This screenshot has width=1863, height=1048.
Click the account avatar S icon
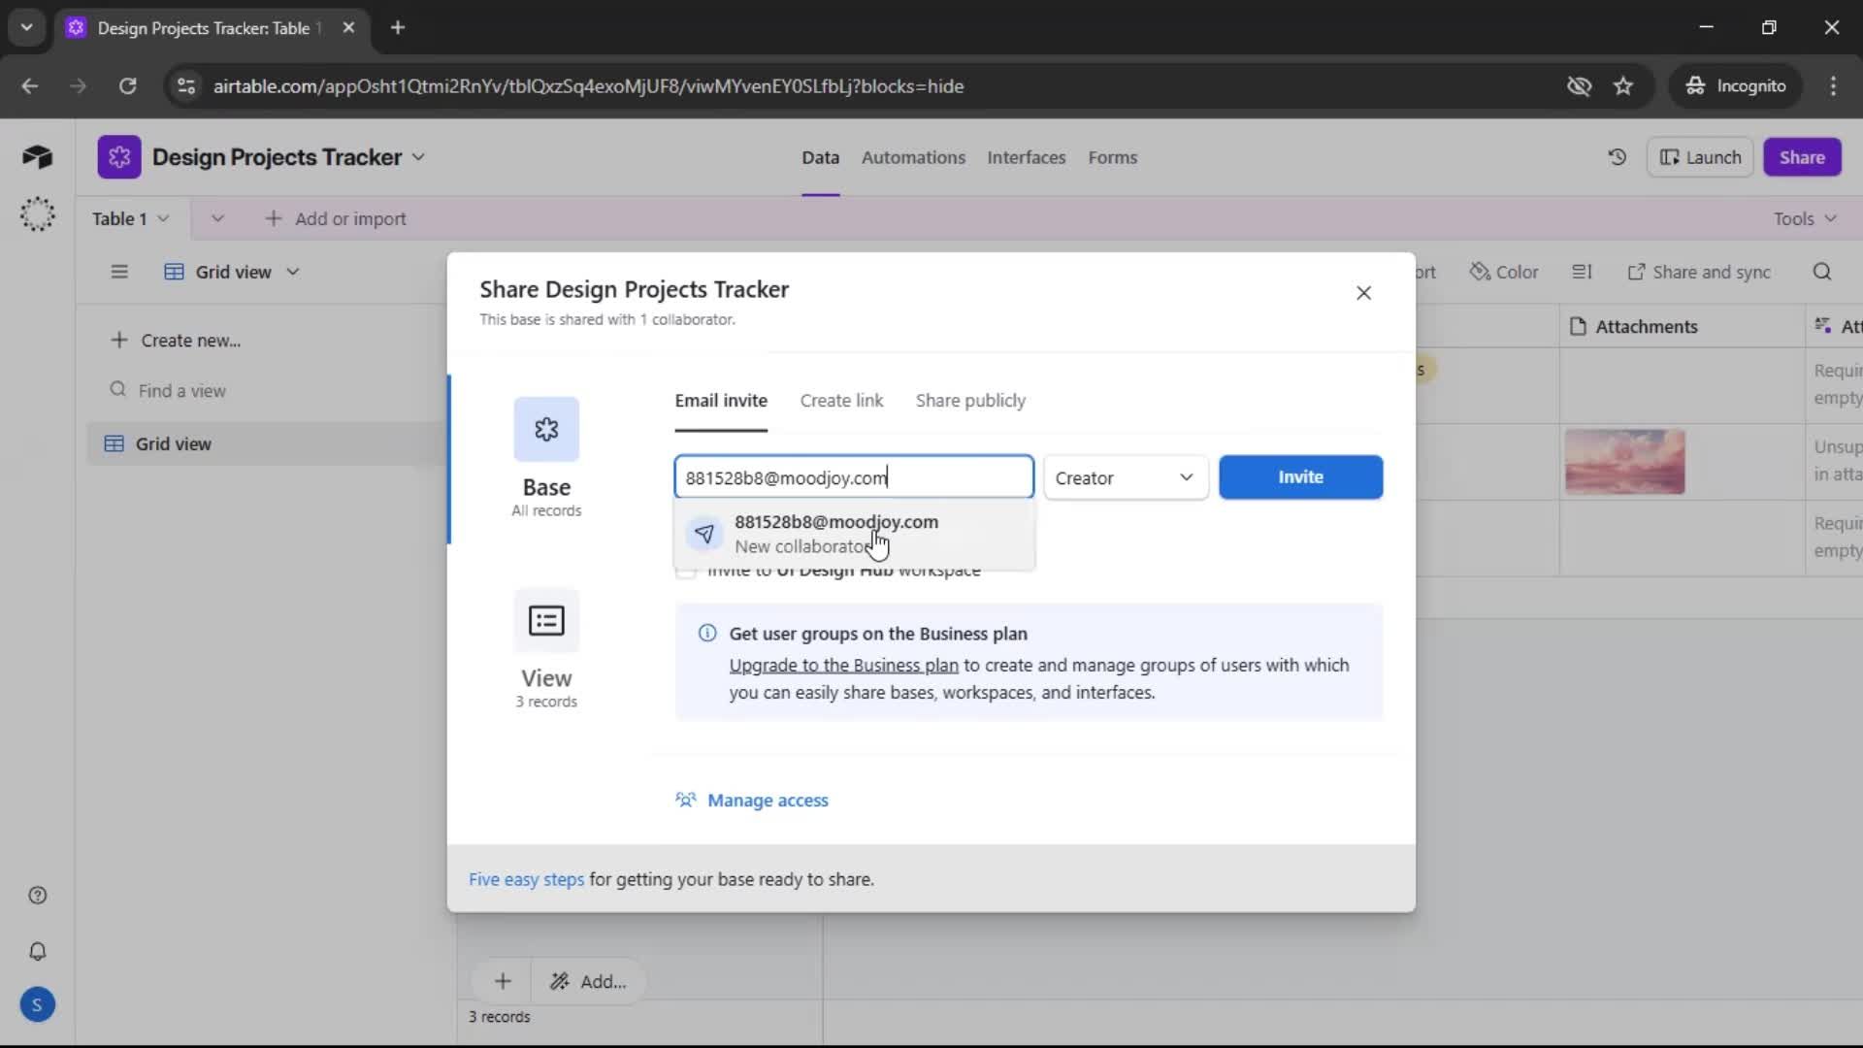(37, 1004)
